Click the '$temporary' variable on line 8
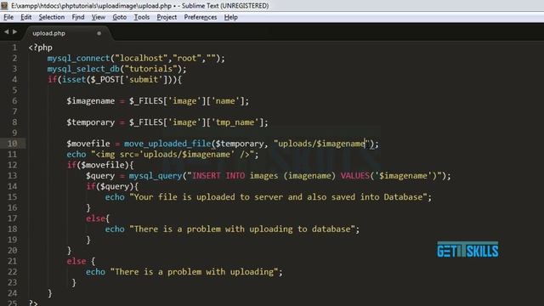 click(91, 122)
